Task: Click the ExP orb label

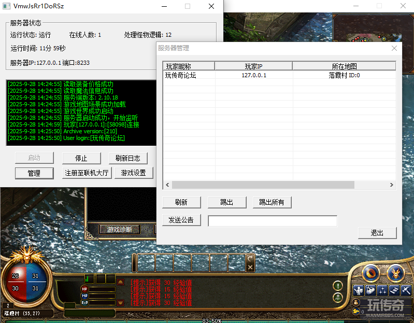Action: pos(84,303)
